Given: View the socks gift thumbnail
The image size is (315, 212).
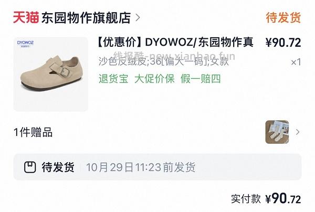Looking at the screenshot, I should (277, 132).
